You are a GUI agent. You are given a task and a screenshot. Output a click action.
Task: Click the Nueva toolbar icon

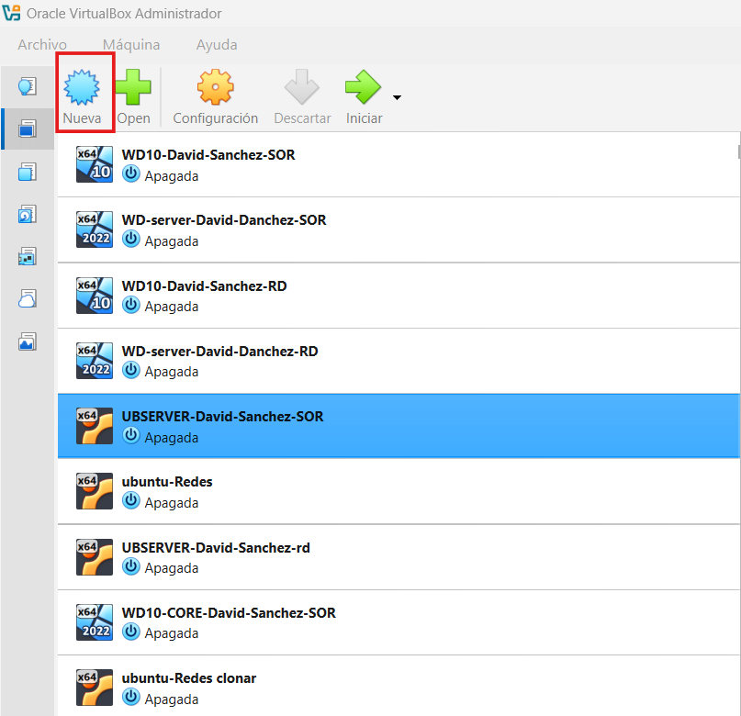pyautogui.click(x=82, y=90)
